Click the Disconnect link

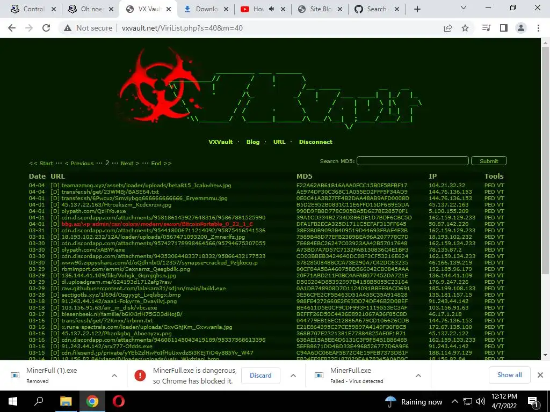(315, 142)
